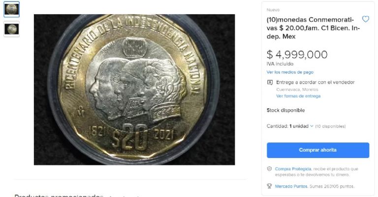
Task: Add listing to favorites with heart icon
Action: pyautogui.click(x=366, y=19)
